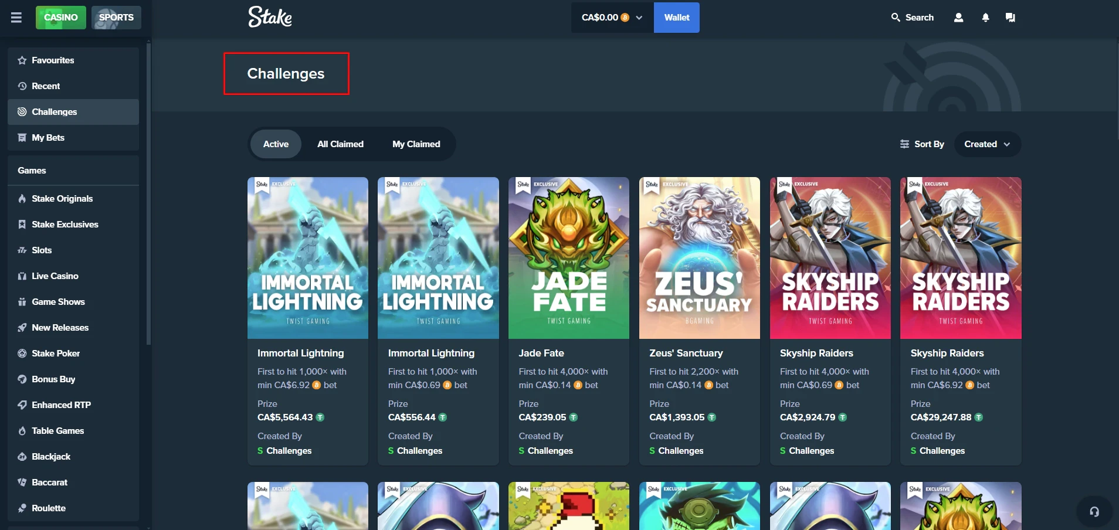The height and width of the screenshot is (530, 1119).
Task: Click the Enhanced RTP icon
Action: [22, 405]
